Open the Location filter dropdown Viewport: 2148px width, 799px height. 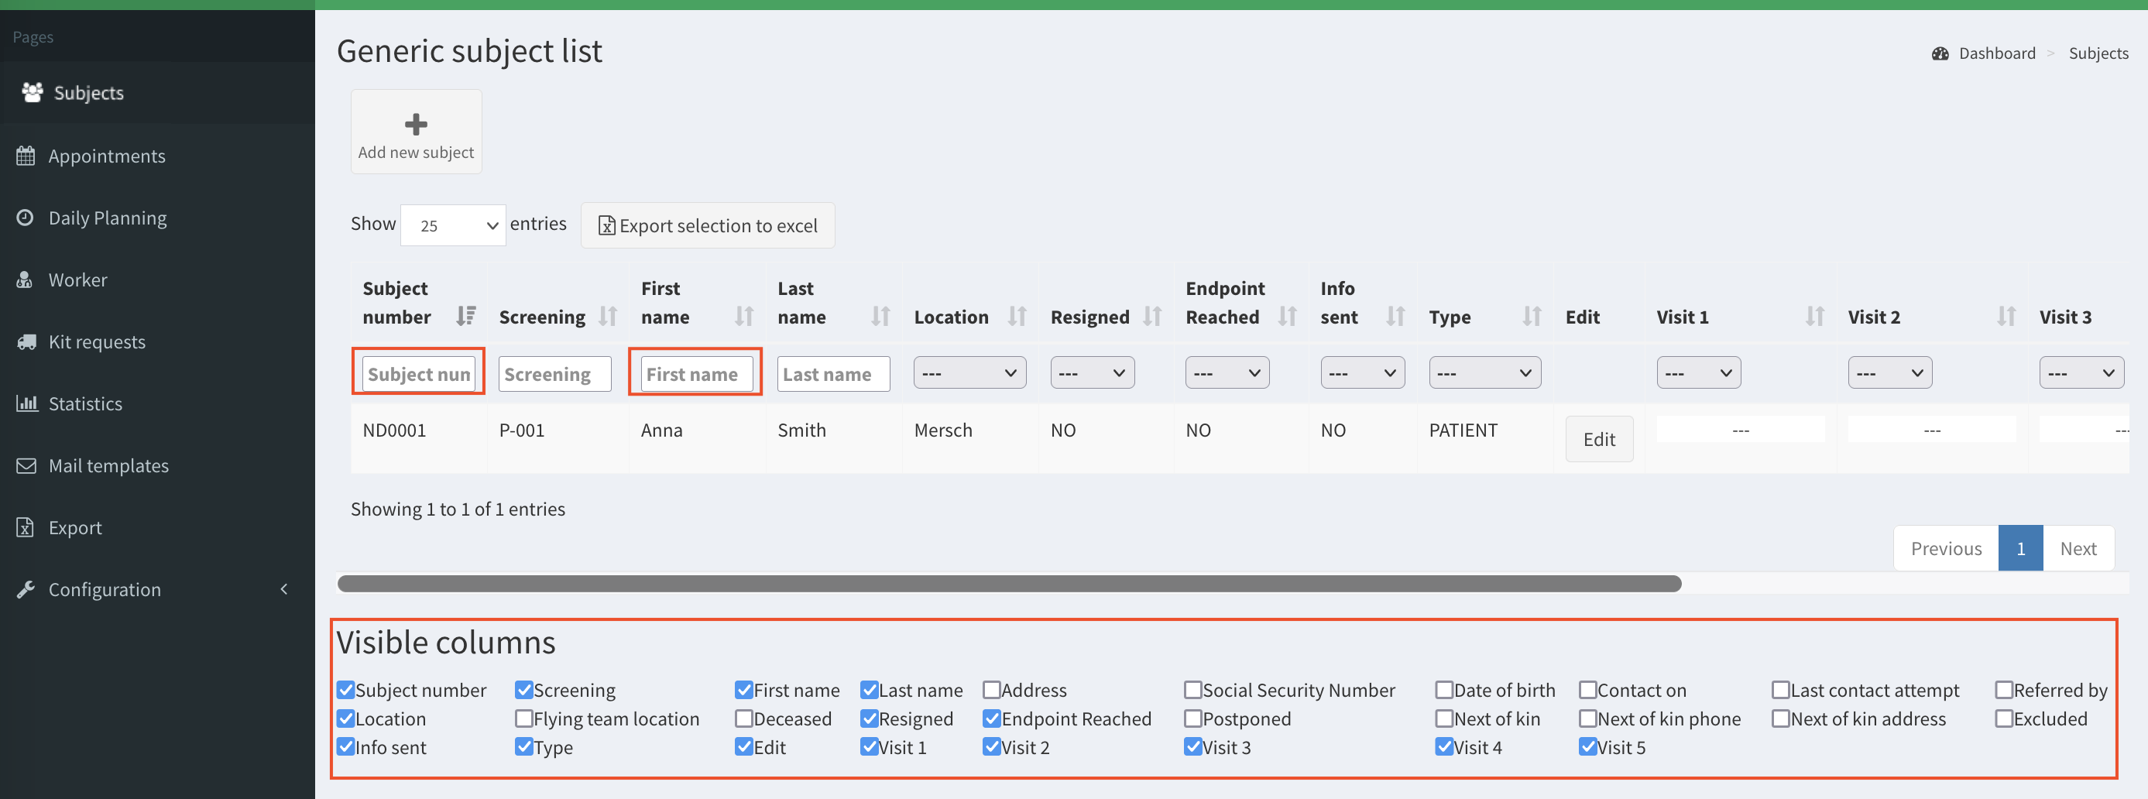tap(969, 373)
